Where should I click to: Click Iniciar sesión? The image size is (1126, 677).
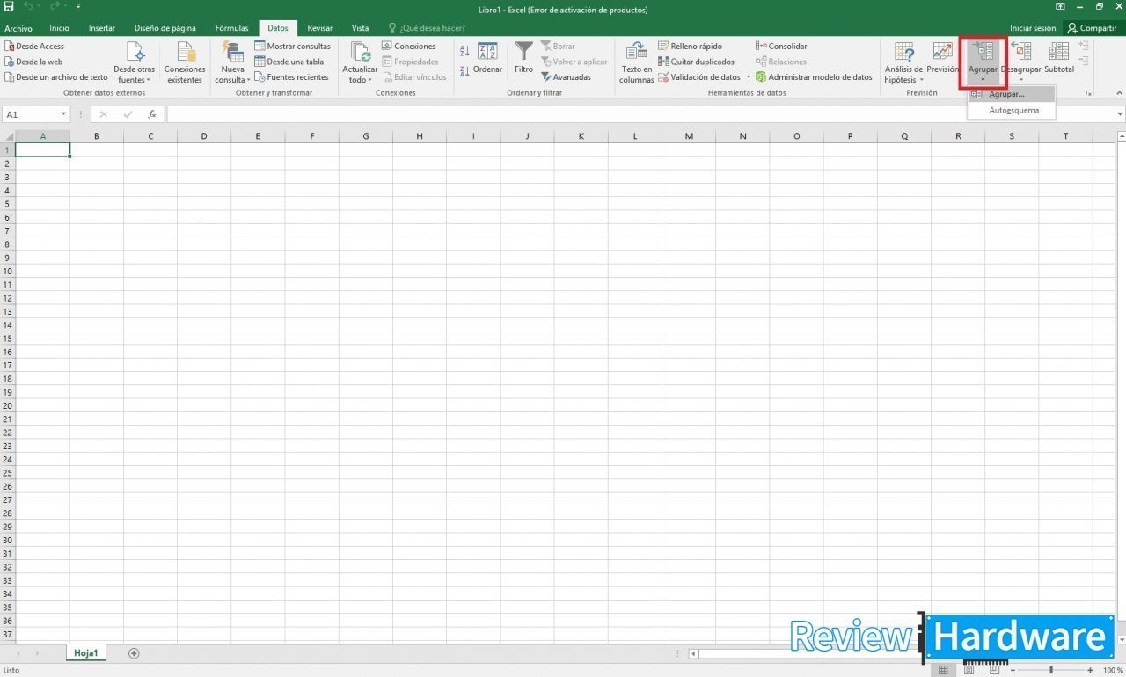click(1033, 28)
